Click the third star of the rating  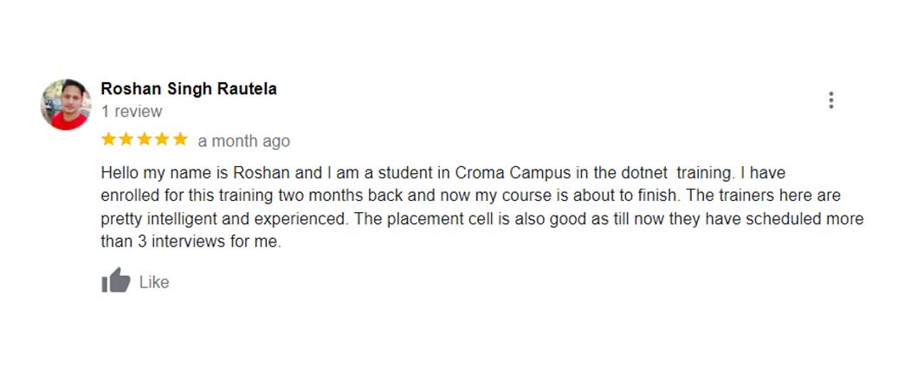145,139
